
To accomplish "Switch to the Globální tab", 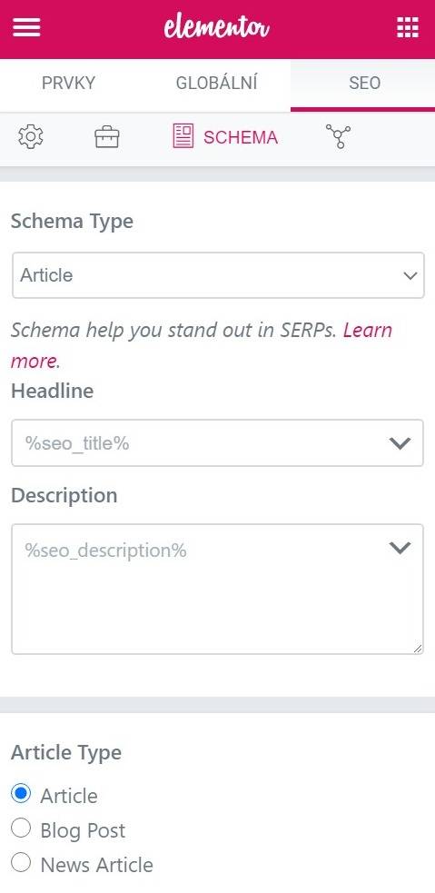I will coord(216,84).
